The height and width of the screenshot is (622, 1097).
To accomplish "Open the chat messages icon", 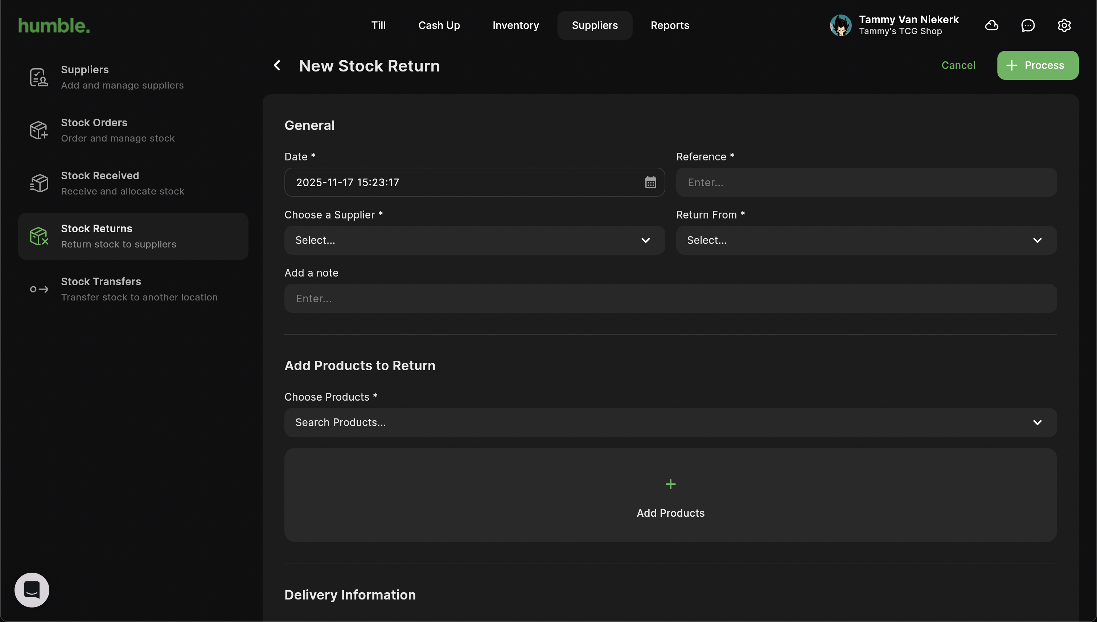I will pyautogui.click(x=1028, y=26).
